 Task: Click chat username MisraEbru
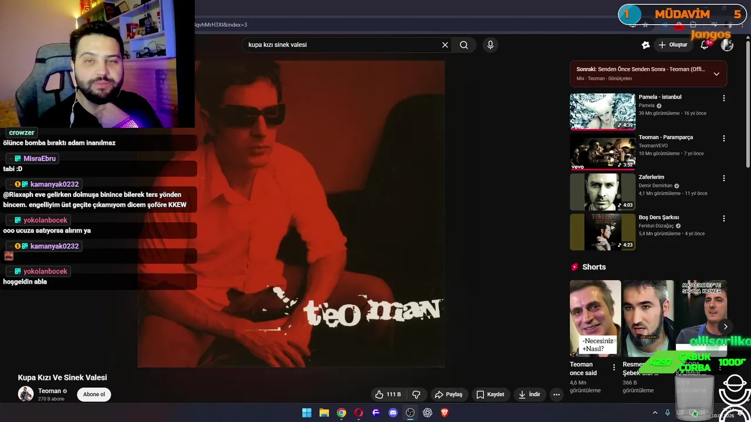(x=39, y=159)
